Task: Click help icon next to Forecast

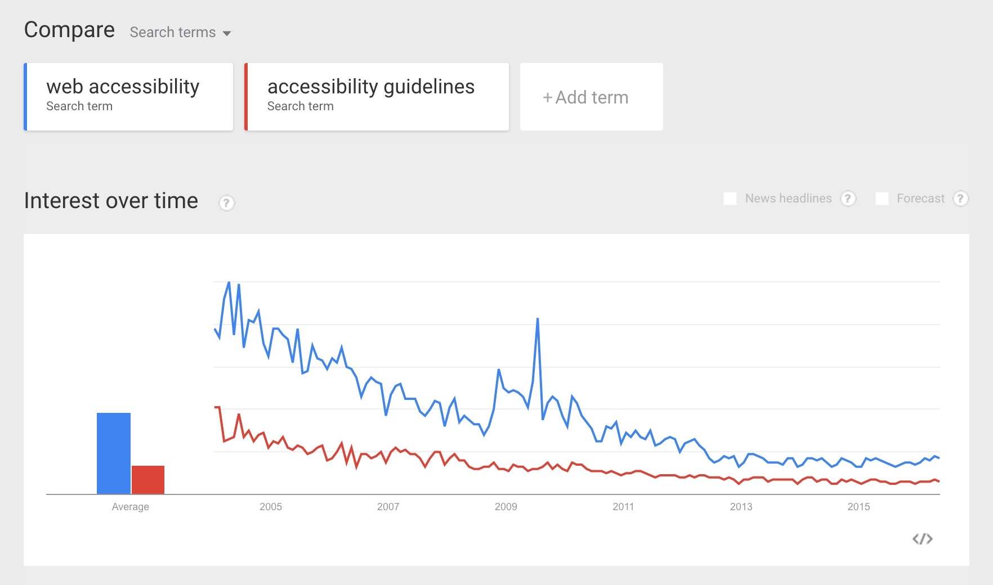Action: 960,199
